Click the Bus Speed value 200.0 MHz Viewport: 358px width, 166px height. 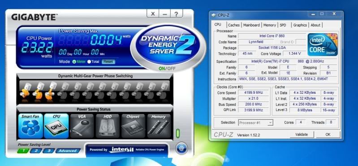pos(254,104)
